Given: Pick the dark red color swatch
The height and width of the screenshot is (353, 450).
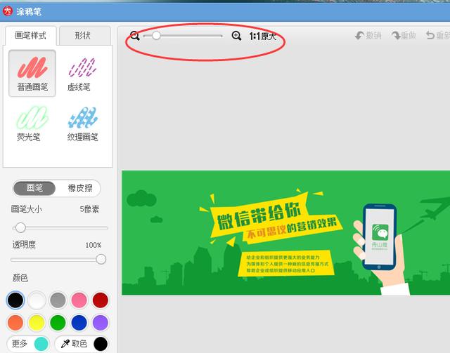Looking at the screenshot, I should coord(100,300).
